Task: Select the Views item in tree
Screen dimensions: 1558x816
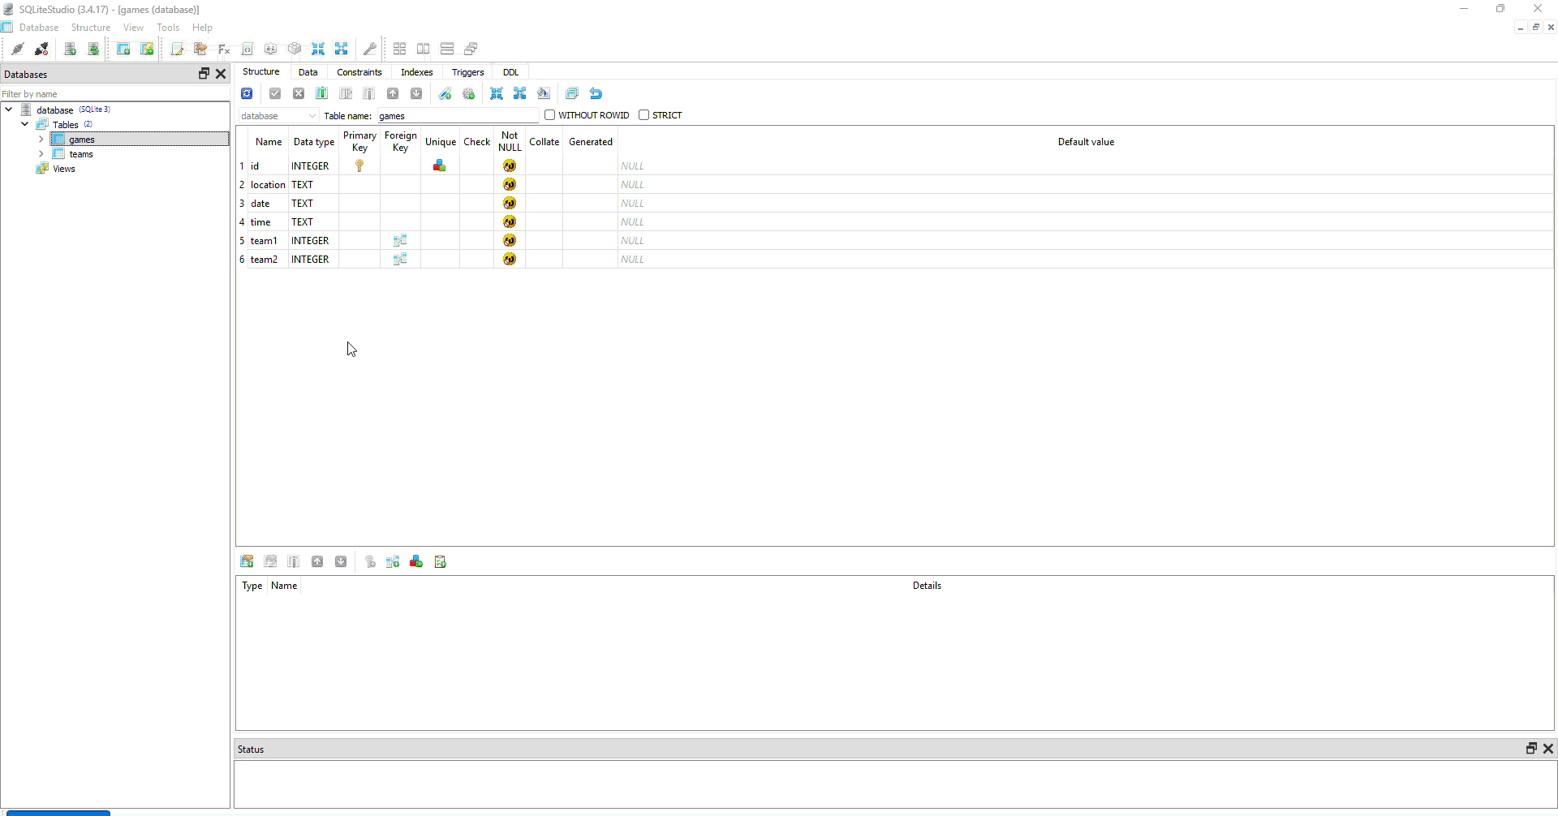Action: click(64, 169)
